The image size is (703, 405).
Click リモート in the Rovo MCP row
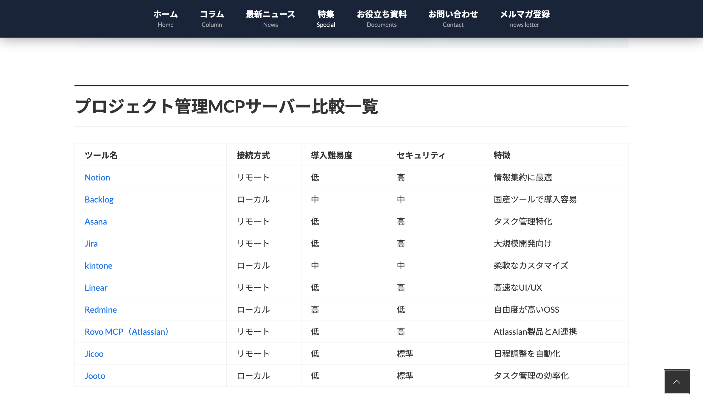point(253,332)
